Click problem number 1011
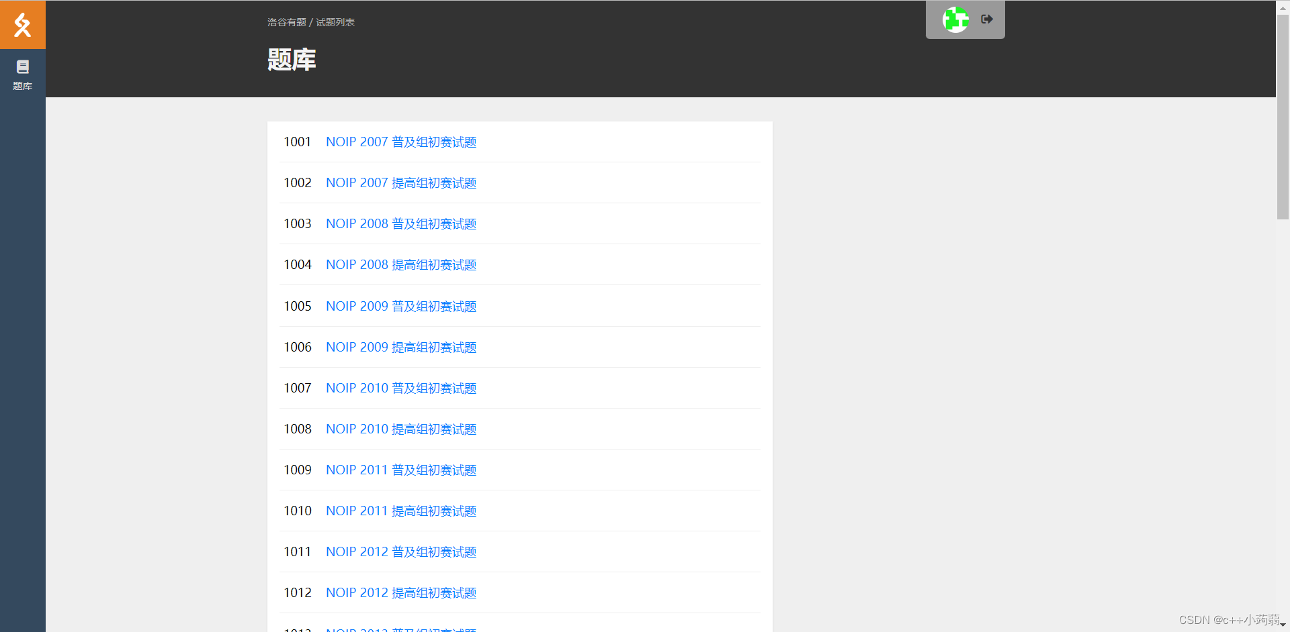 pyautogui.click(x=298, y=552)
